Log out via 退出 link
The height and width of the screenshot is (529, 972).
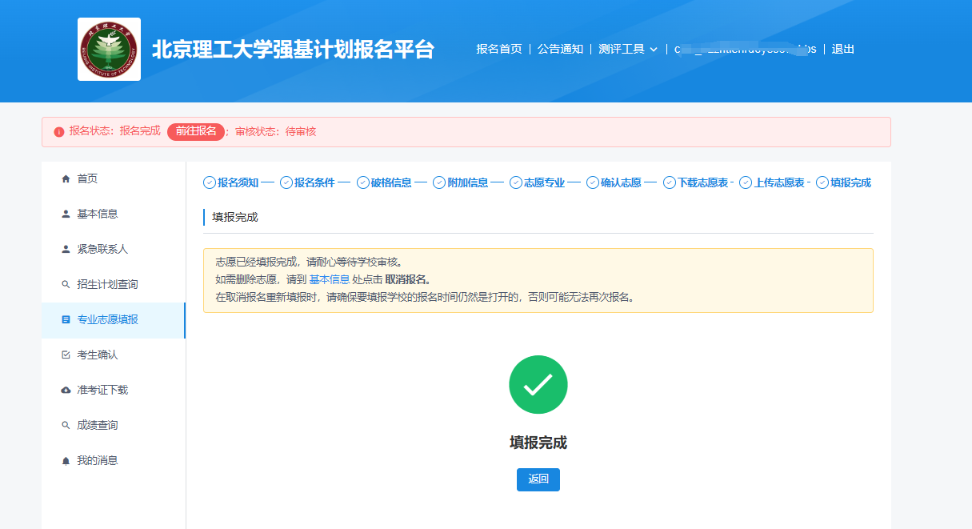843,49
